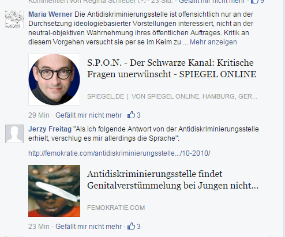
Task: Open Maria Werner's profile picture
Action: click(14, 19)
